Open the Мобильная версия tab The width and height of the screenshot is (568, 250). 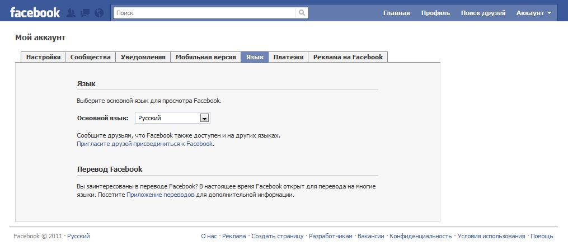[x=206, y=57]
